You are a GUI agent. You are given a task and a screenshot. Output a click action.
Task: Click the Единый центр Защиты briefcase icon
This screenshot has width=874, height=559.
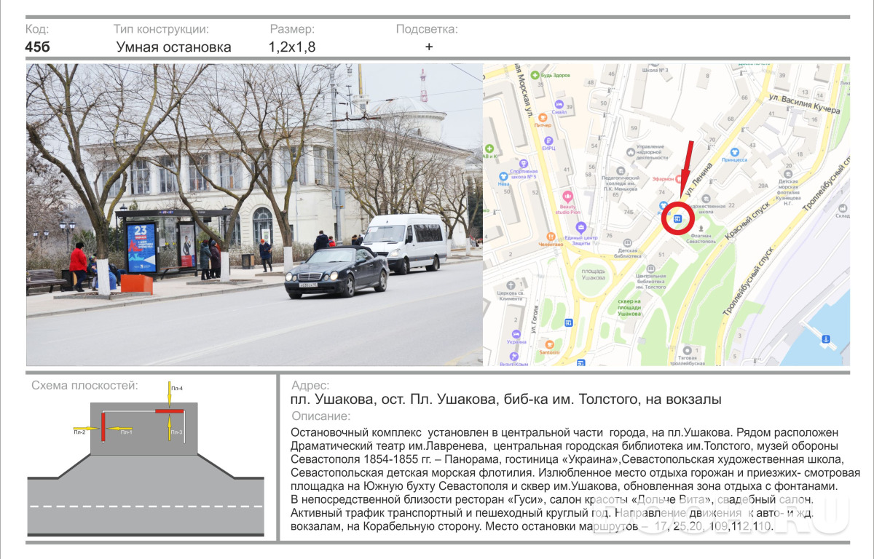[580, 226]
